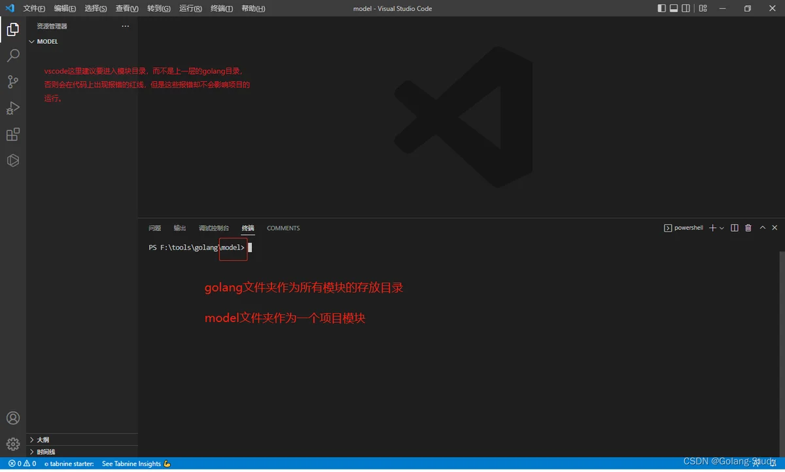This screenshot has height=472, width=785.
Task: Open the customize layout icon
Action: [x=703, y=9]
